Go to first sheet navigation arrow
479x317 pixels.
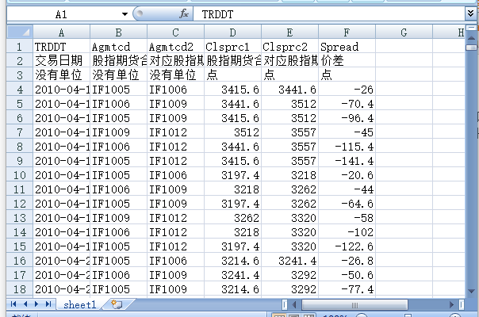click(x=13, y=304)
